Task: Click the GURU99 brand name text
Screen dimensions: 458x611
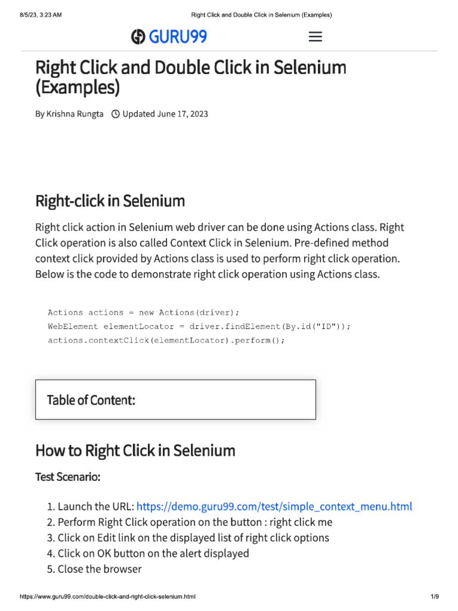Action: click(178, 37)
